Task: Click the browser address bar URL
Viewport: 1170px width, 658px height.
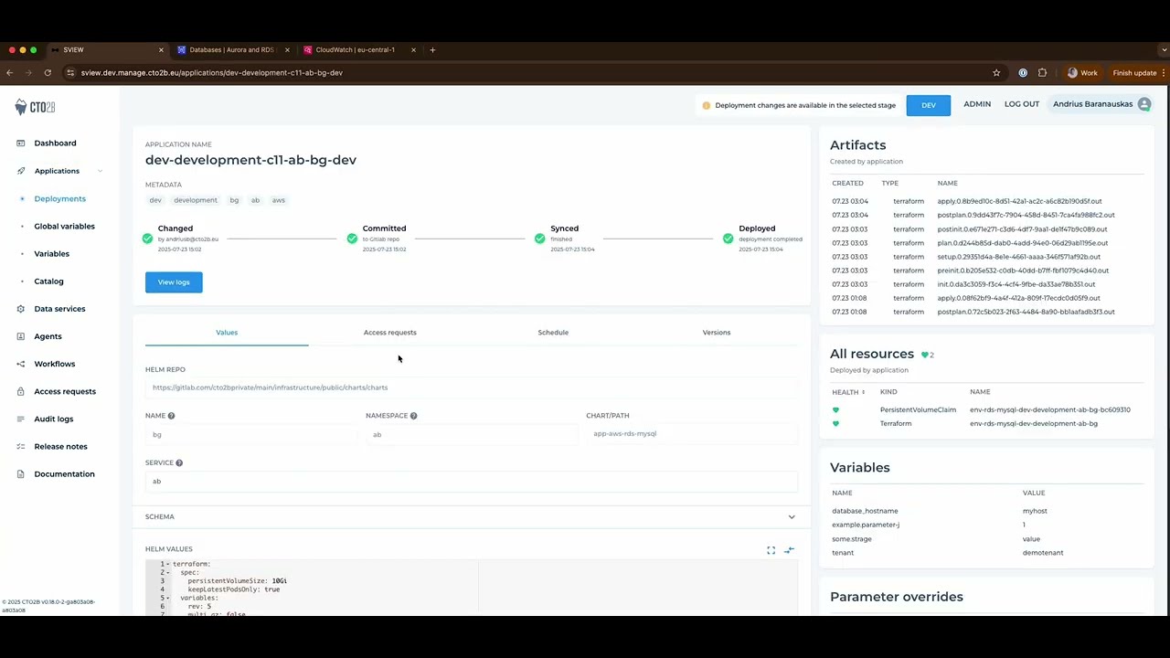Action: 212,73
